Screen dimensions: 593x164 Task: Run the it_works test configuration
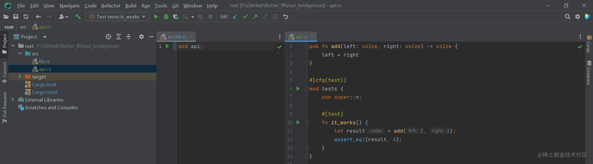(x=156, y=17)
